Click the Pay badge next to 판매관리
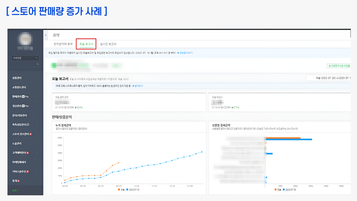 point(26,96)
